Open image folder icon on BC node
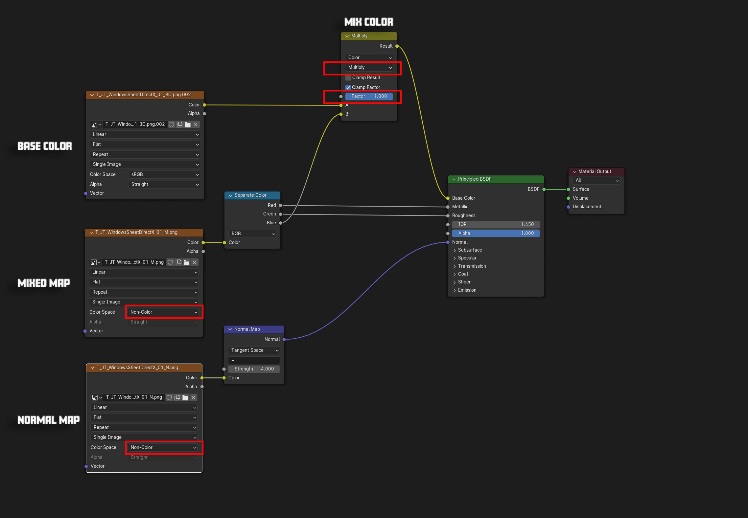Viewport: 748px width, 518px height. pyautogui.click(x=188, y=124)
